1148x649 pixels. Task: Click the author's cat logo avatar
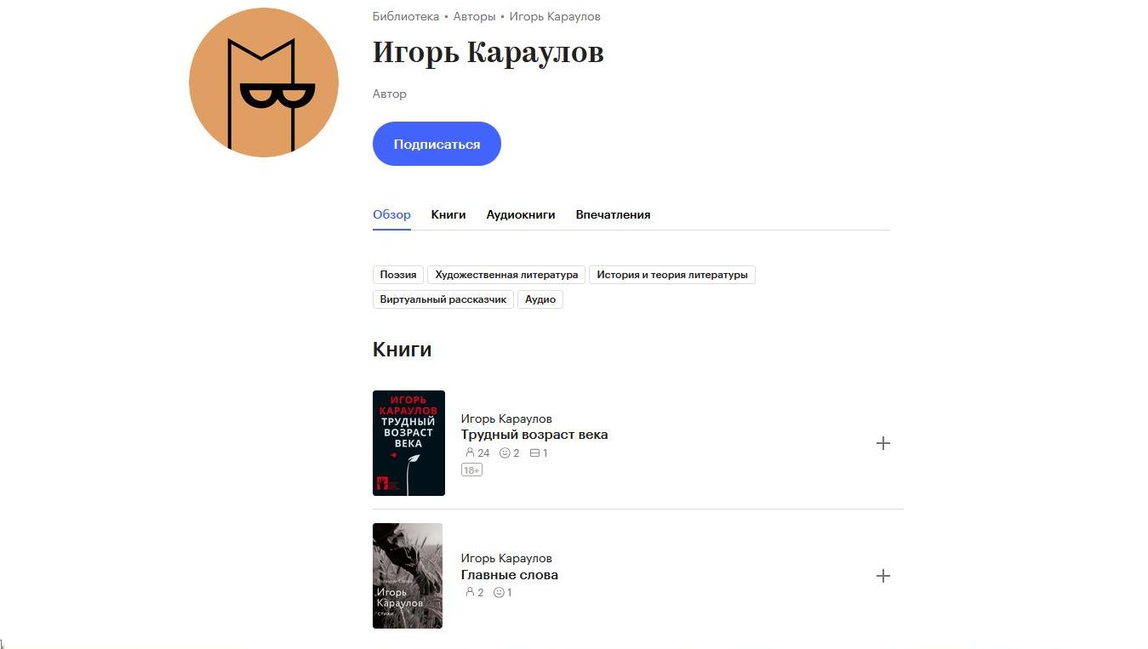tap(264, 83)
